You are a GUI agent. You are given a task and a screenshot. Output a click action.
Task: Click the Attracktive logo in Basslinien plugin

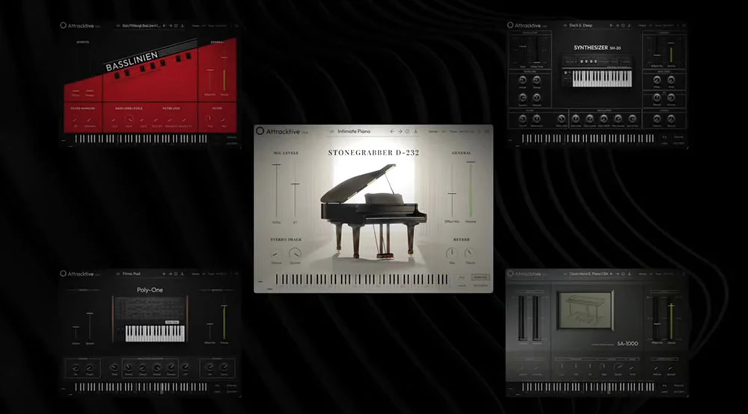[64, 25]
